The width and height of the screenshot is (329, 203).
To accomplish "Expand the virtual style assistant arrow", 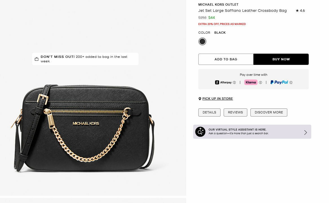I will (x=305, y=132).
